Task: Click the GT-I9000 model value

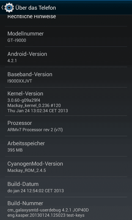Action: tap(17, 40)
